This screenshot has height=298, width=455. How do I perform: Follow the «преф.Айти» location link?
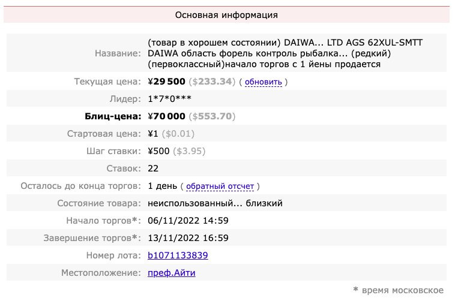click(172, 273)
